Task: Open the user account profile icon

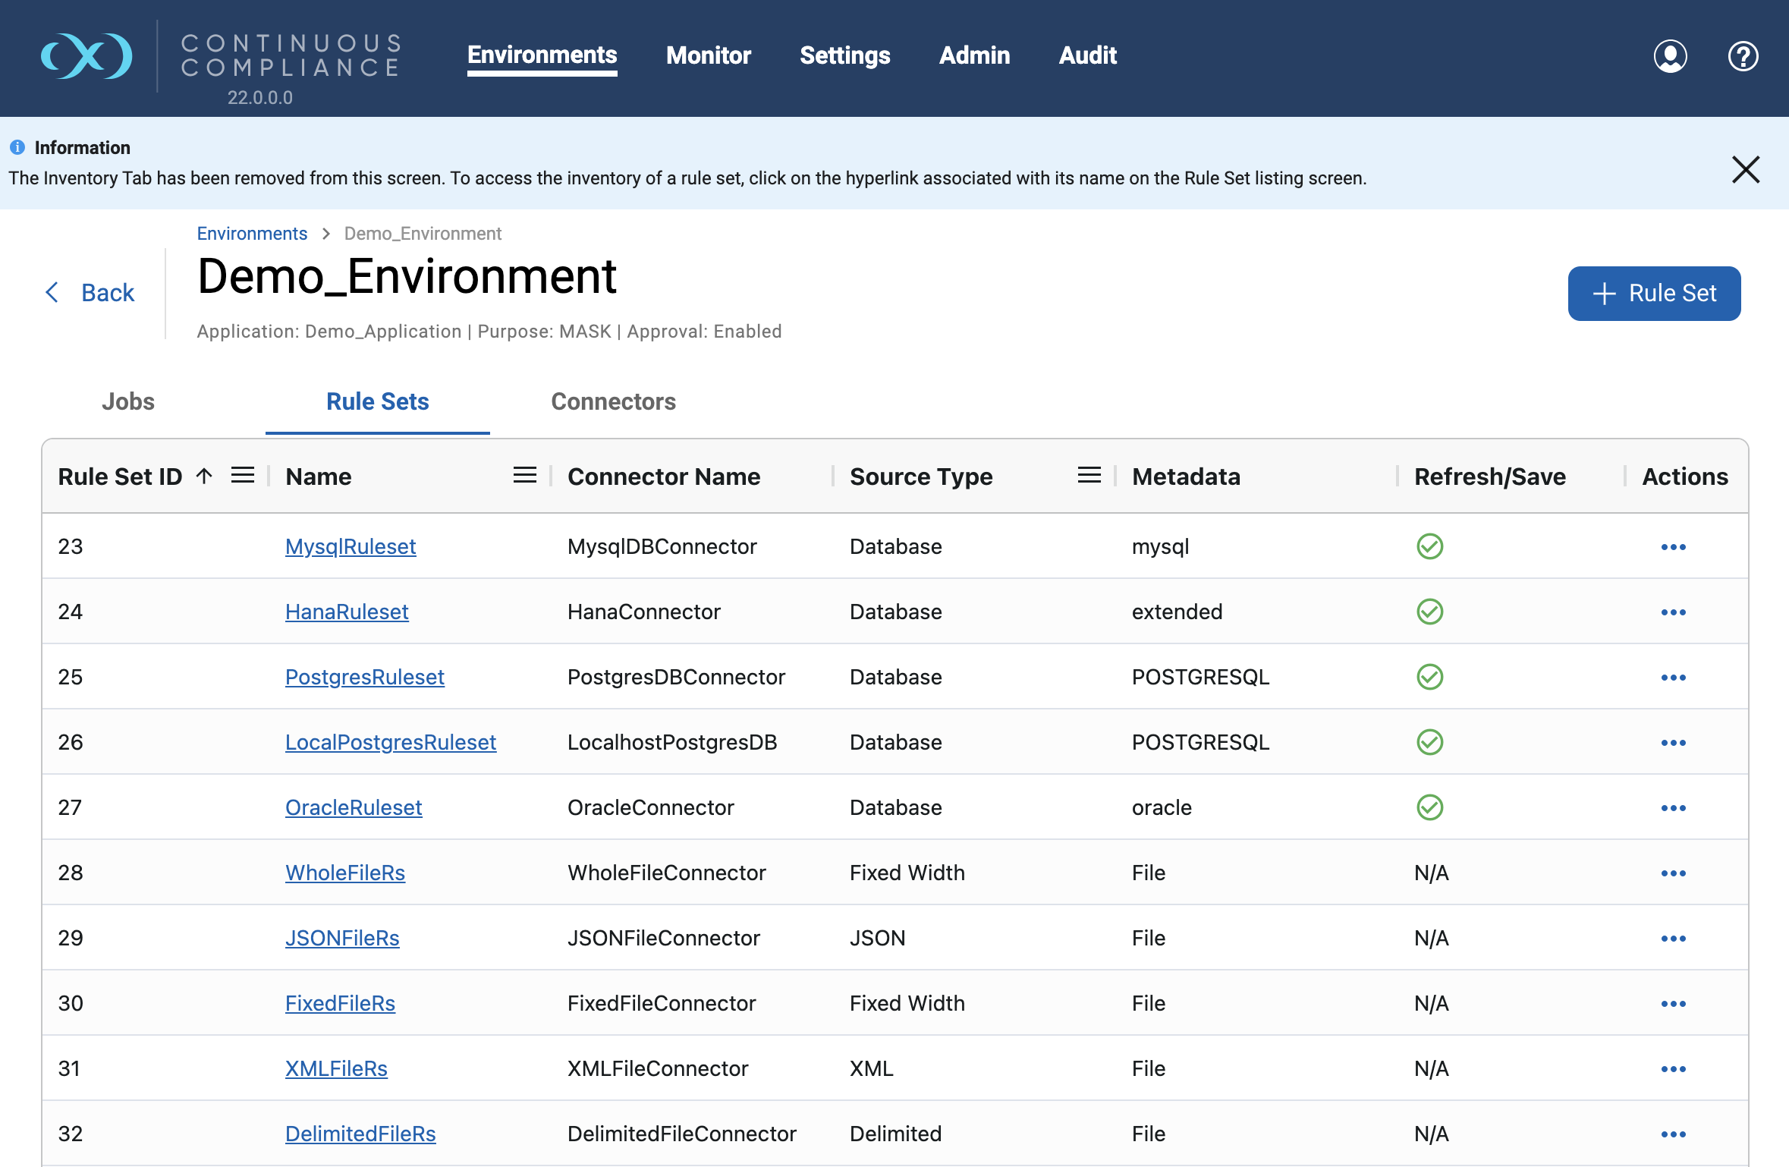Action: [1669, 56]
